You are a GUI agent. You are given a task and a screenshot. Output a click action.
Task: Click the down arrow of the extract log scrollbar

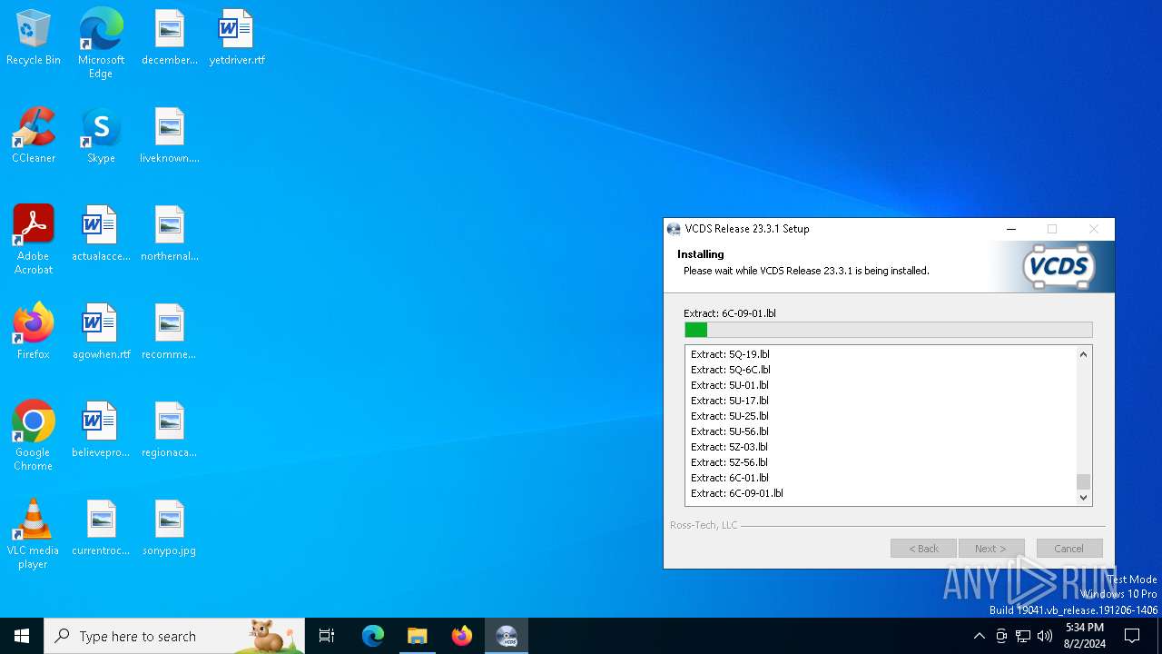point(1083,497)
